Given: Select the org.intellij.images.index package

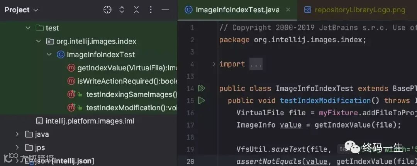Looking at the screenshot, I should point(96,41).
